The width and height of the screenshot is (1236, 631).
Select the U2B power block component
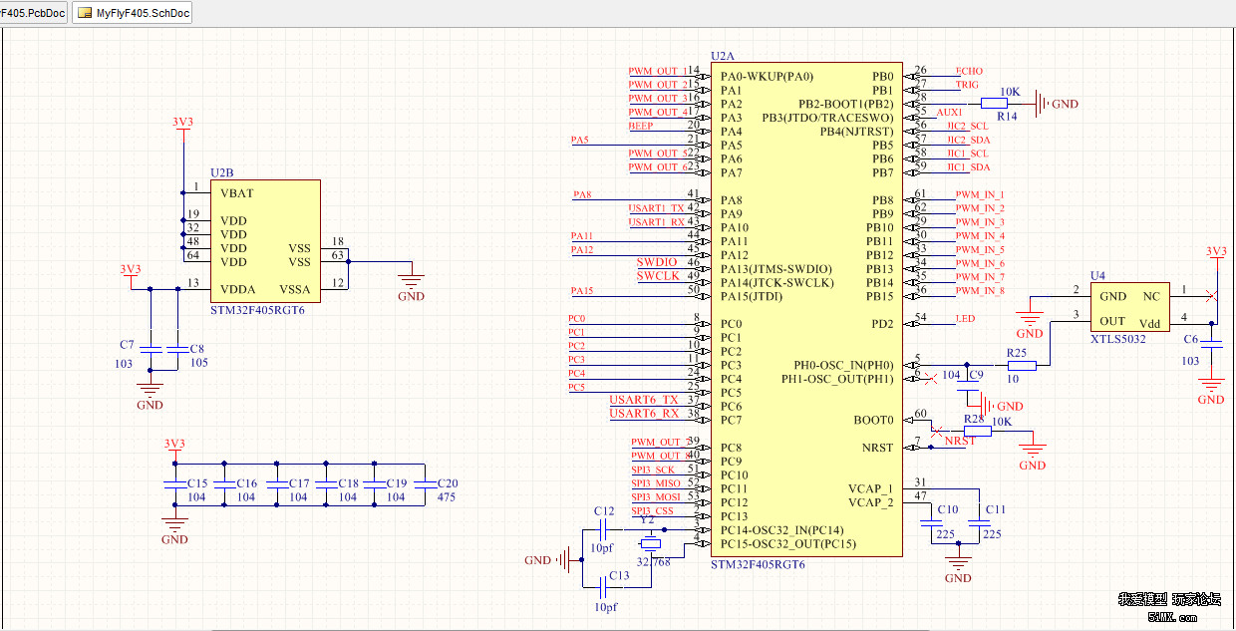pyautogui.click(x=264, y=240)
